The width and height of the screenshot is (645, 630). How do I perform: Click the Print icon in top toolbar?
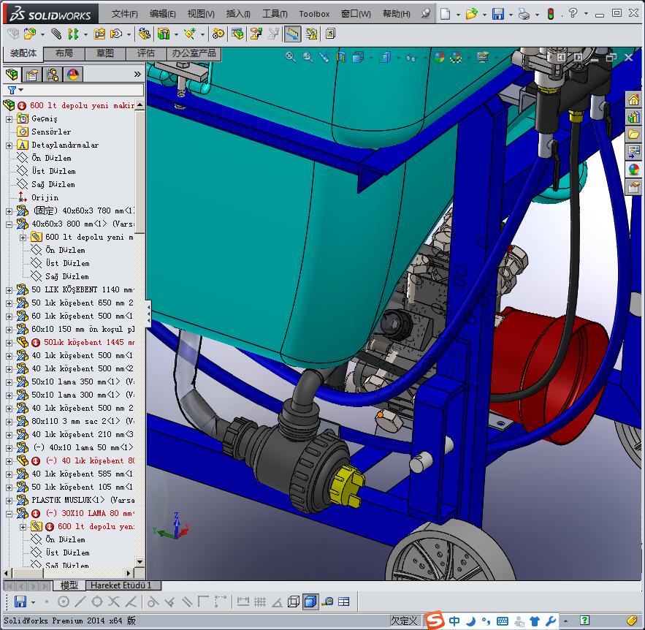tap(524, 14)
